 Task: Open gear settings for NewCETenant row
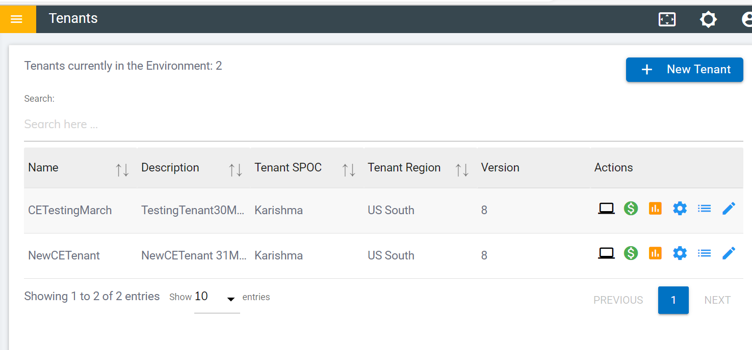coord(680,253)
